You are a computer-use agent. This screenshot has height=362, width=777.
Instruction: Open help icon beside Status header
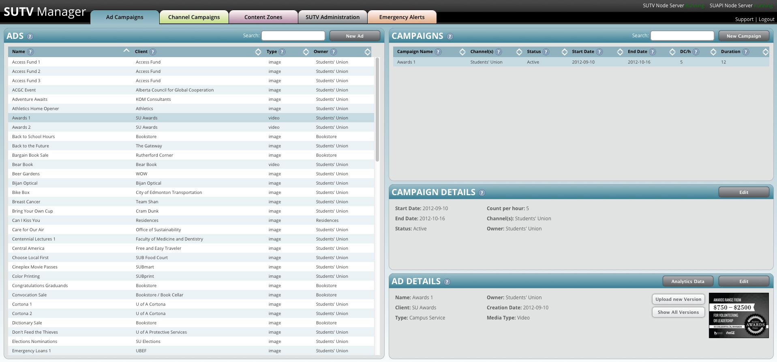546,52
